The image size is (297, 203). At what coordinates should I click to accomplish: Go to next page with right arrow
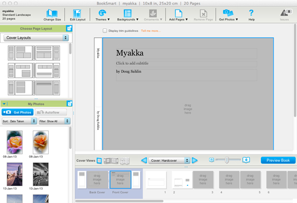(x=194, y=160)
